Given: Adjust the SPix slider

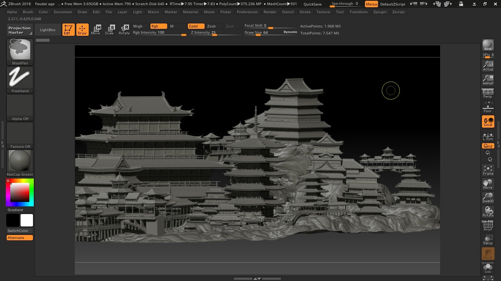Looking at the screenshot, I should coord(488,56).
